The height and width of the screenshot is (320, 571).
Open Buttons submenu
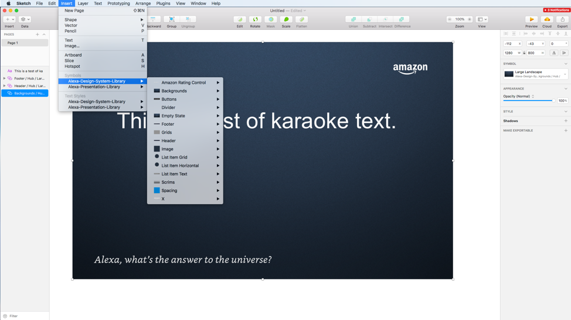pos(185,99)
